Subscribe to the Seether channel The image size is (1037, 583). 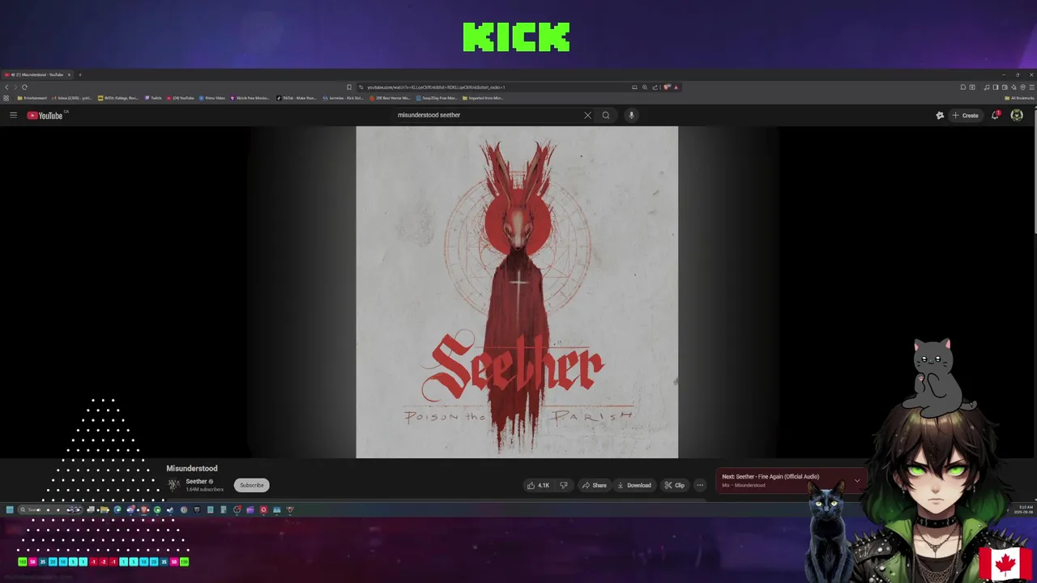coord(251,485)
